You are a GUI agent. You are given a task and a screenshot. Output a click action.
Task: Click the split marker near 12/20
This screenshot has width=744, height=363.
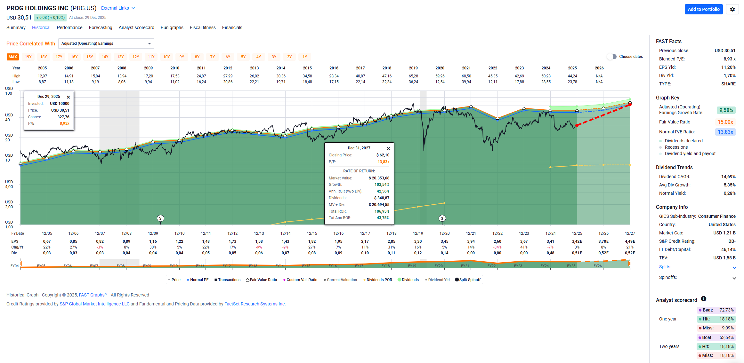coord(442,218)
